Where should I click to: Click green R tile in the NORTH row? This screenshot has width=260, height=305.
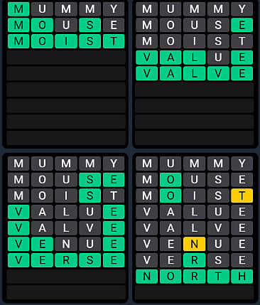pyautogui.click(x=194, y=277)
